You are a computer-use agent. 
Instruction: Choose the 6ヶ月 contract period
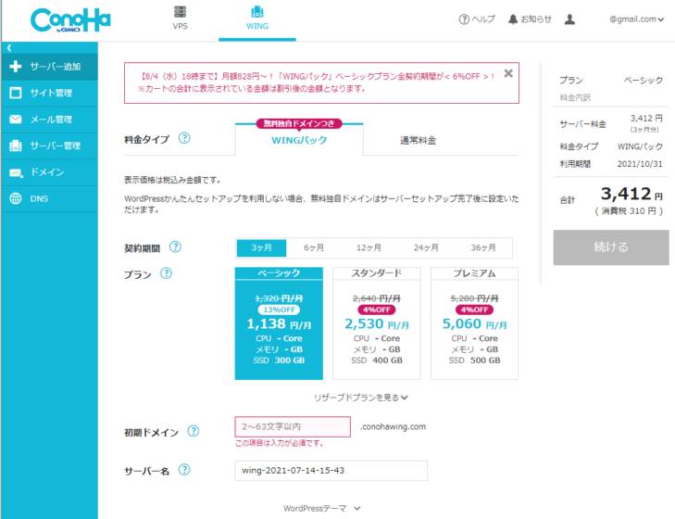314,247
